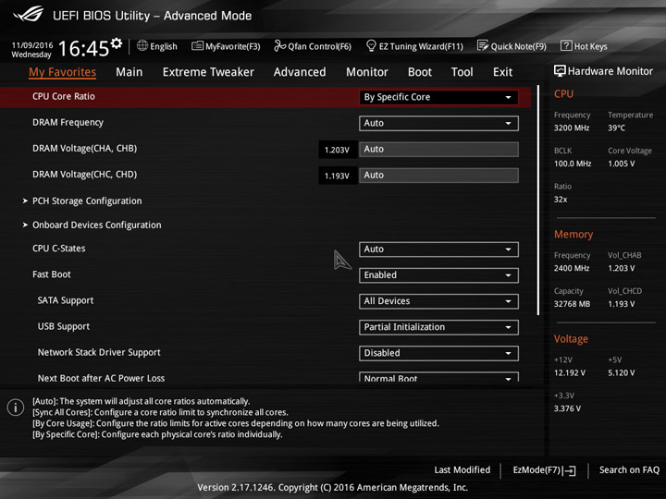
Task: Click +3.3V value 3.376 V
Action: (x=567, y=408)
